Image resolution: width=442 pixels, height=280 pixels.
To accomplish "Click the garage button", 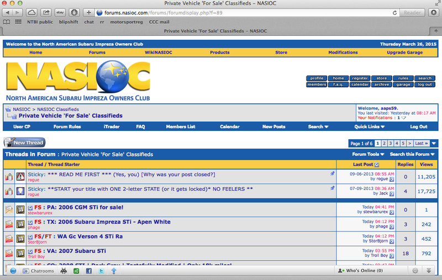I will [x=403, y=84].
